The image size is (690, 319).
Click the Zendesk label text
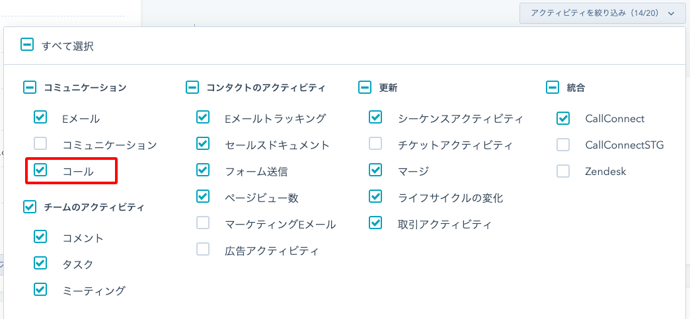[x=605, y=172]
